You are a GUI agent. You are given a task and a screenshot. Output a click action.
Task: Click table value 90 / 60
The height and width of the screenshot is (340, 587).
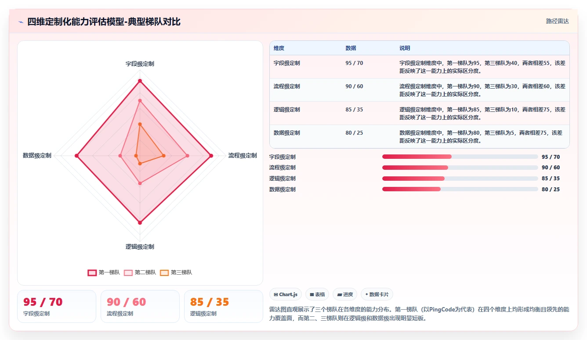pos(355,86)
